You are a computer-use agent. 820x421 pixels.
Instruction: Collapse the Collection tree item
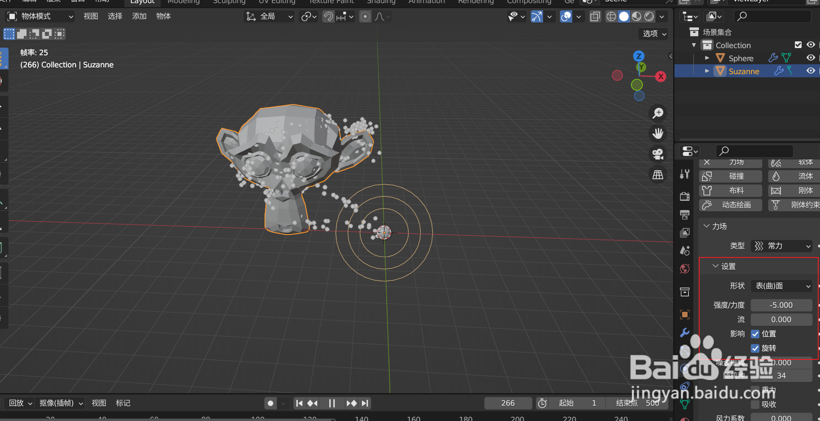point(694,45)
